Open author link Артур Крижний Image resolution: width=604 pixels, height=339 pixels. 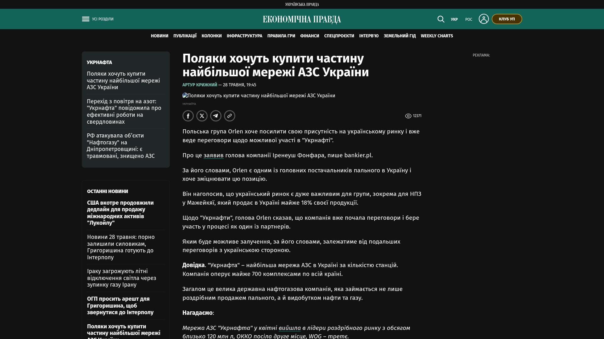[200, 85]
